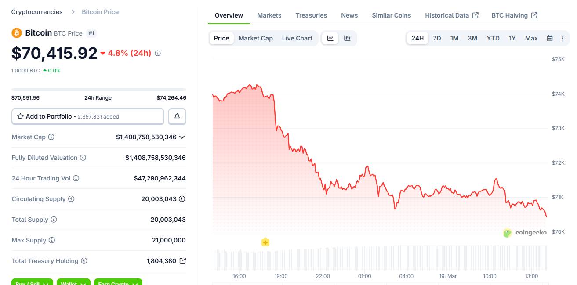Click the price alert bell icon
The width and height of the screenshot is (577, 285).
177,116
